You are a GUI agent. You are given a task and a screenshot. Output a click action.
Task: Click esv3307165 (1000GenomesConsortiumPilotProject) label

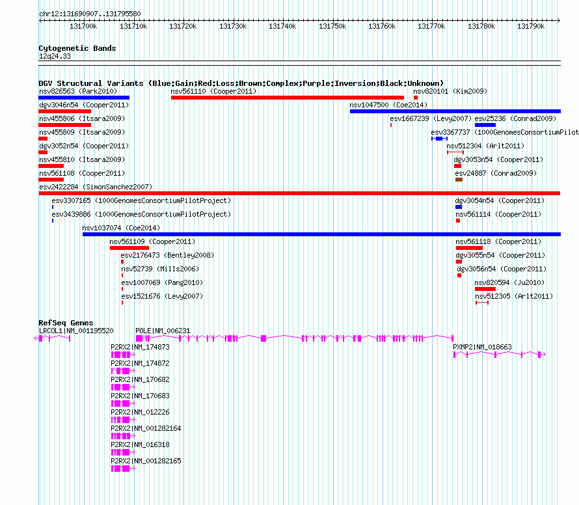pos(141,200)
